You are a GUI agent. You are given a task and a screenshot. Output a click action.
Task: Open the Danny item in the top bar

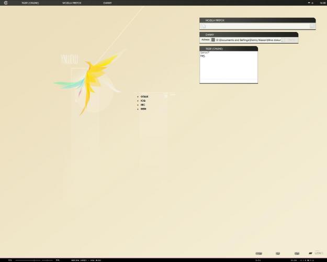tap(107, 3)
